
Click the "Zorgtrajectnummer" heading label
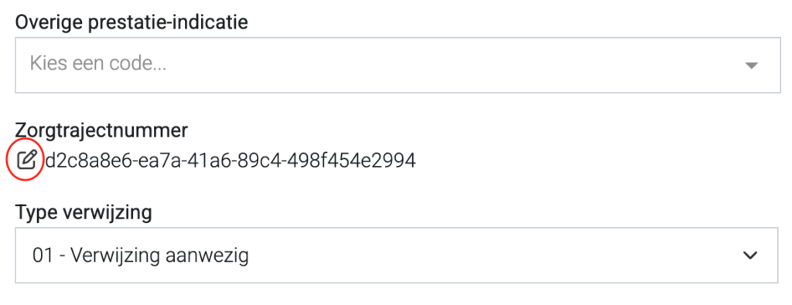tap(101, 131)
